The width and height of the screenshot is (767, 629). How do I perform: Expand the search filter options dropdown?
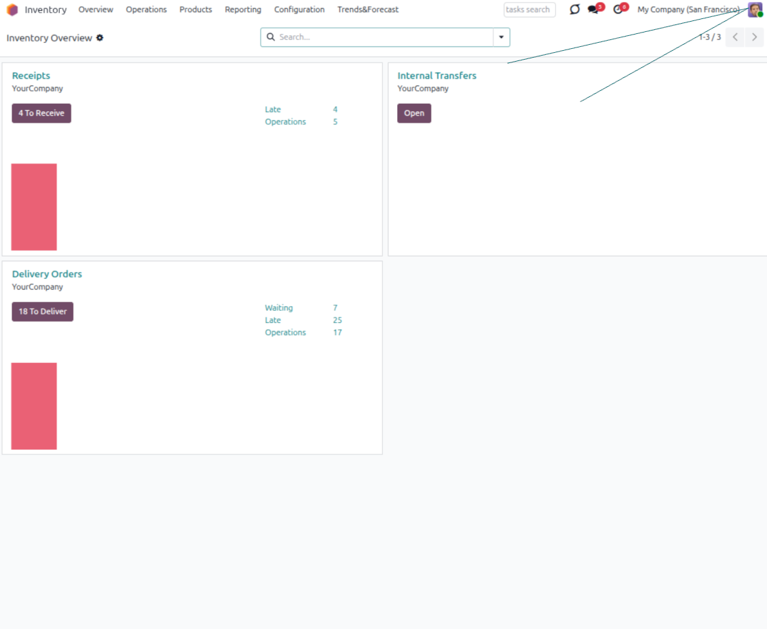coord(501,37)
